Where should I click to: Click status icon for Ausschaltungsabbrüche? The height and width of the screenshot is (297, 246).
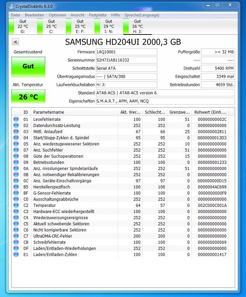[16, 199]
